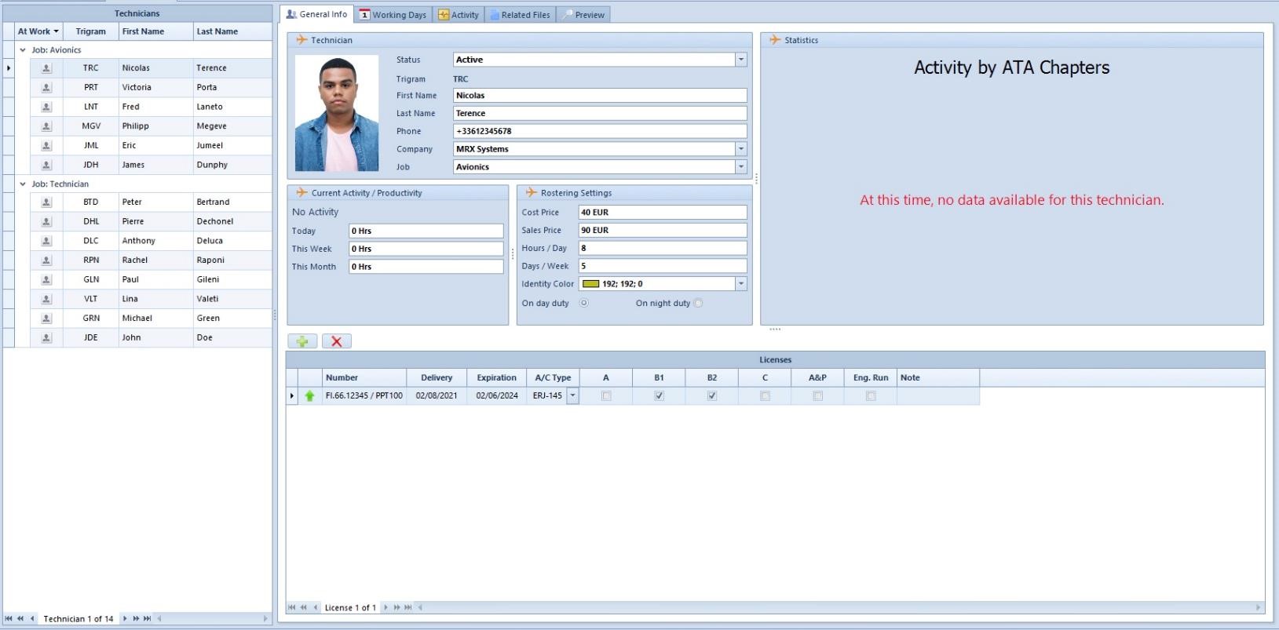
Task: Switch to the Working Days tab
Action: (x=393, y=15)
